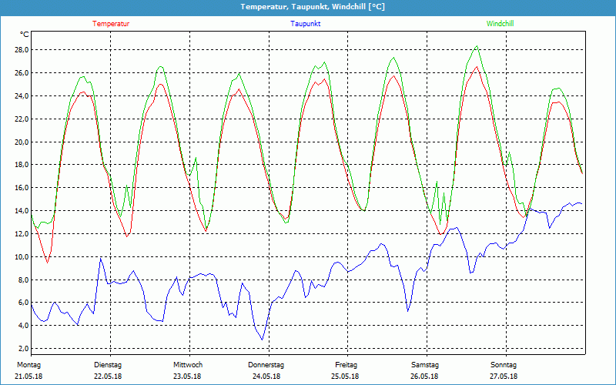This screenshot has height=385, width=616.
Task: Click the blue Taupunkt legend label
Action: (305, 24)
